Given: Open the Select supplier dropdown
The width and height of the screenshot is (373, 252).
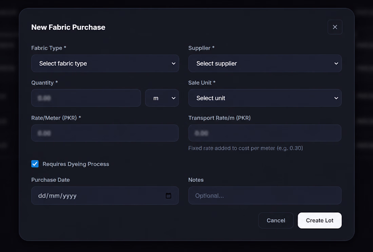Looking at the screenshot, I should tap(265, 63).
